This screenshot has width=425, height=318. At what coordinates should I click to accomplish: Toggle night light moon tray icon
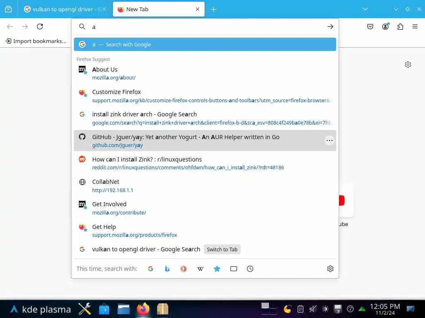[x=287, y=309]
